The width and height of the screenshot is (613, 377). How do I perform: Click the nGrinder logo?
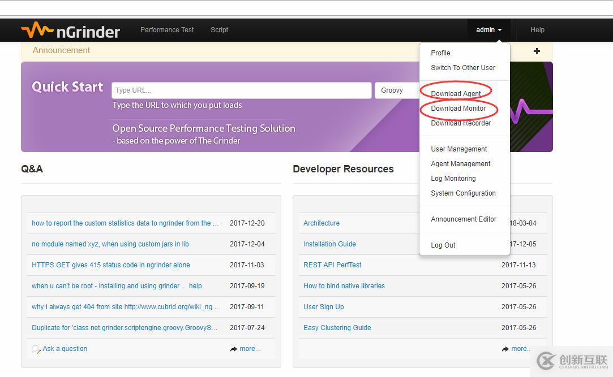(x=70, y=31)
